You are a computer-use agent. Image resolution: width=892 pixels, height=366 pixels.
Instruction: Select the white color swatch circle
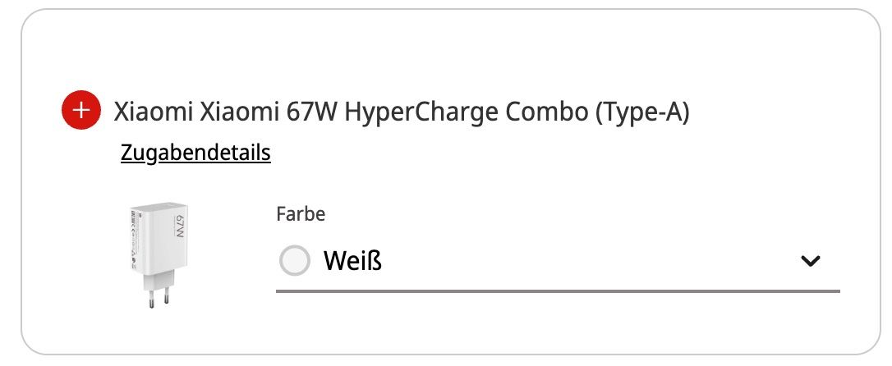click(x=295, y=262)
